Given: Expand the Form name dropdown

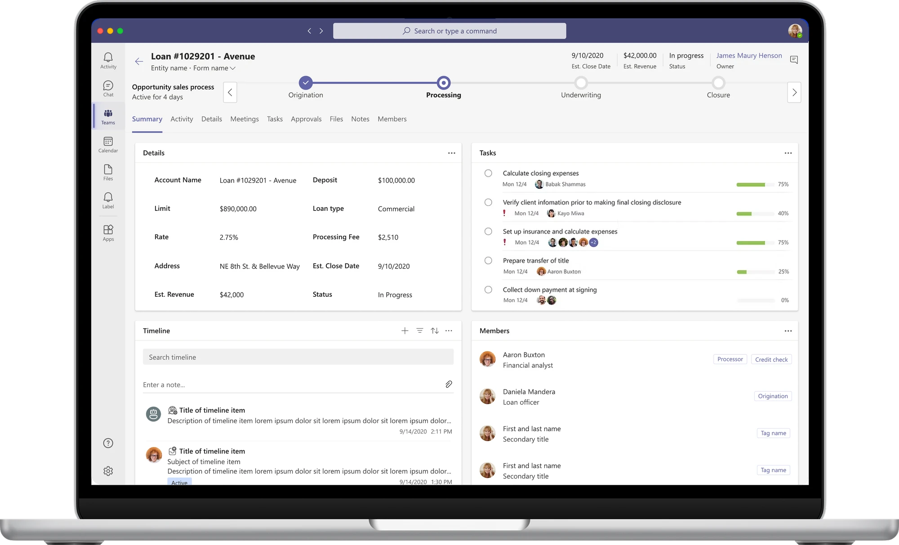Looking at the screenshot, I should (214, 68).
